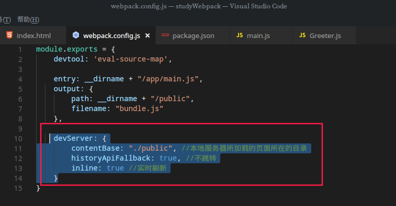Select the webpack.config.js tab

(111, 35)
